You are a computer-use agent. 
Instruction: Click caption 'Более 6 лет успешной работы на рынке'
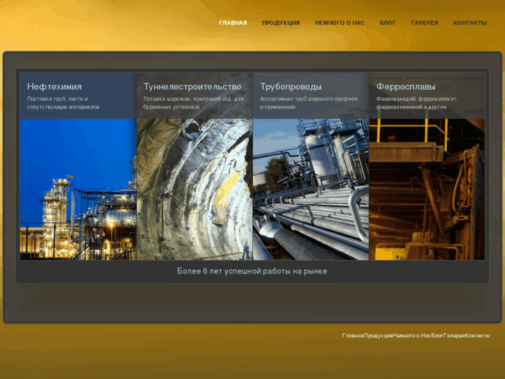point(252,271)
